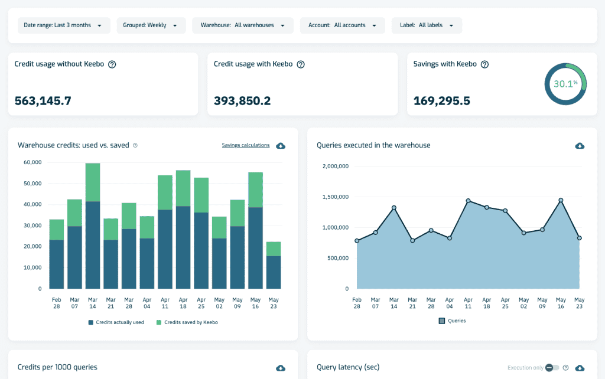Click the Apr 18 bar in credits chart

(x=183, y=230)
